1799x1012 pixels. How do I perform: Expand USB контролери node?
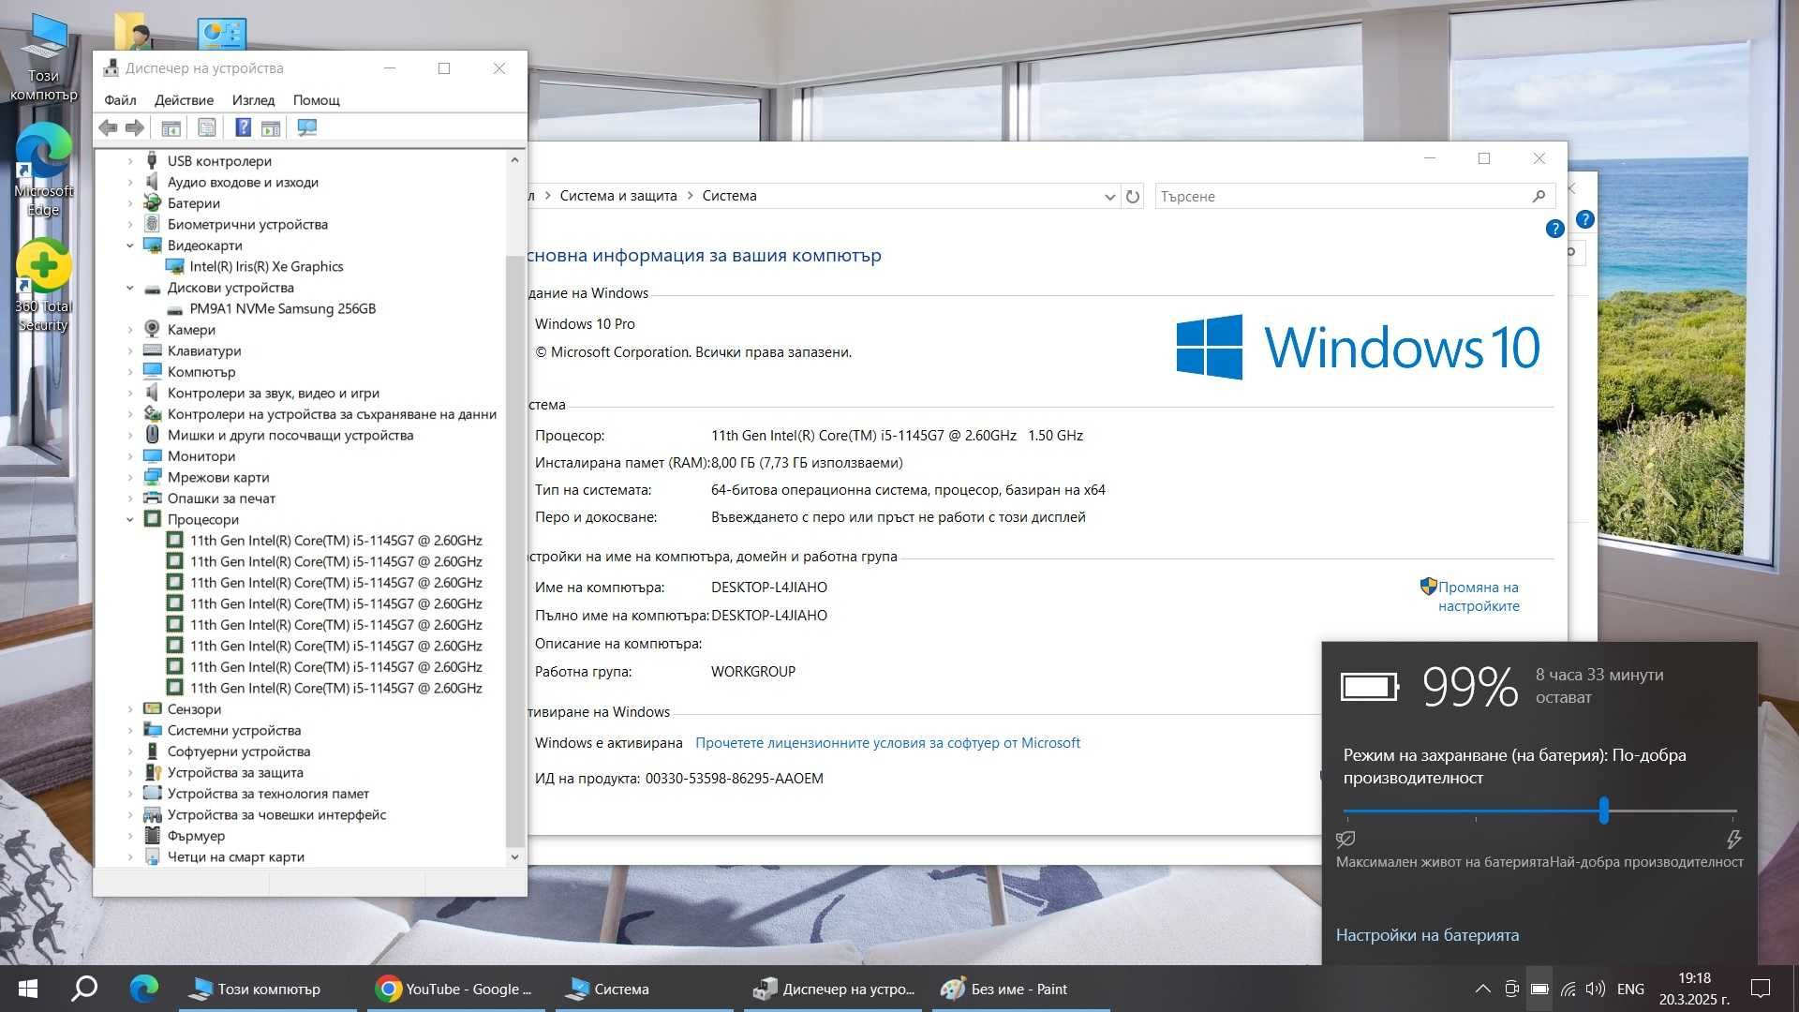(x=130, y=161)
